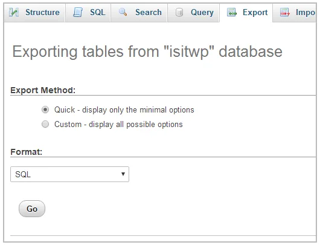Viewport: 320px width, 245px height.
Task: Click the Import tab icon
Action: (x=285, y=12)
